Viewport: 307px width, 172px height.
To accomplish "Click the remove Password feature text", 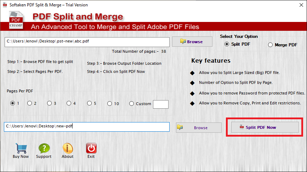I will (x=252, y=93).
